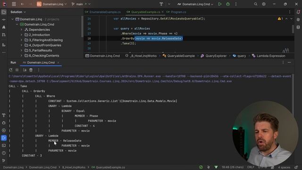Expand the 3_FilteringAndOrdering folder

[21, 40]
